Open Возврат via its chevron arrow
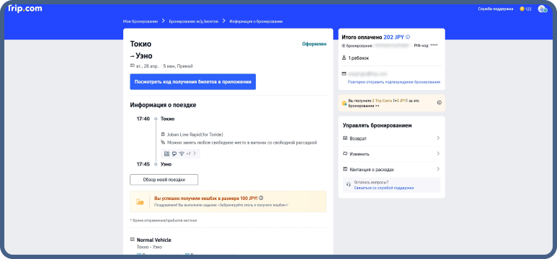This screenshot has height=259, width=557. click(438, 138)
